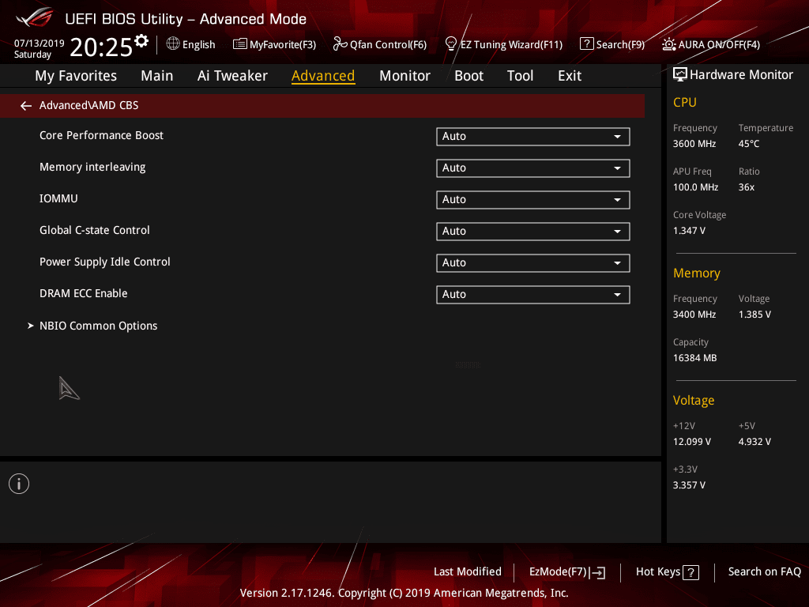The width and height of the screenshot is (809, 607).
Task: Open the MyFavorite(F3) list icon
Action: pos(240,44)
